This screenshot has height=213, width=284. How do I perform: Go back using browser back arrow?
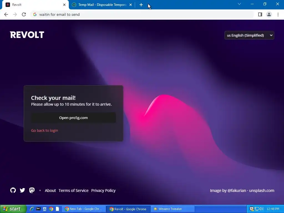click(6, 14)
